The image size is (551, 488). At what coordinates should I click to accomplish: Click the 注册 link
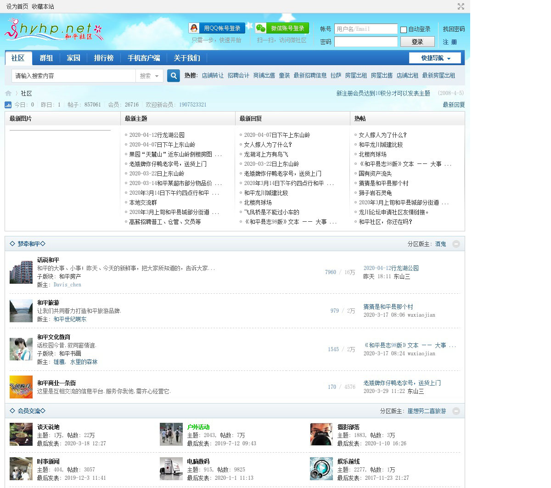pos(450,42)
